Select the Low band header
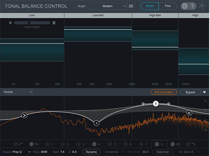Viewport: 210px width, 156px height. 32,15
